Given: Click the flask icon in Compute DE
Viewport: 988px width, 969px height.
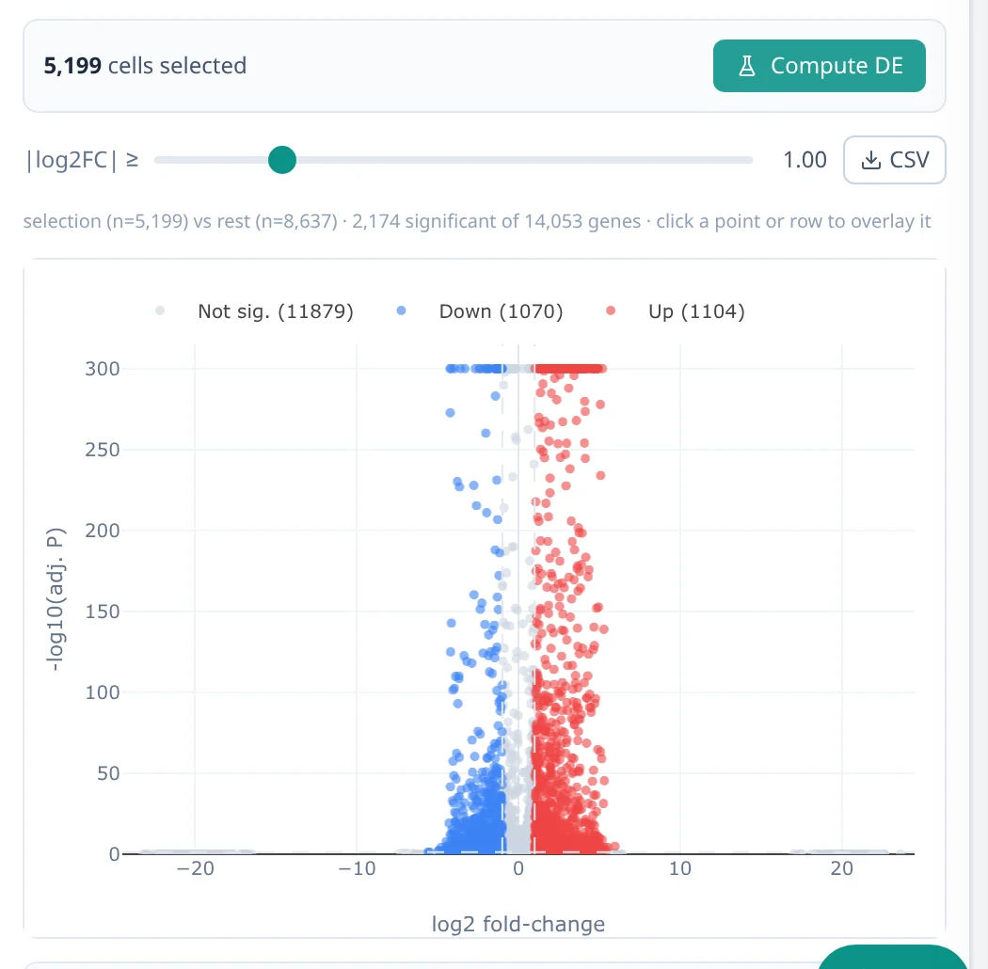Looking at the screenshot, I should click(x=747, y=66).
